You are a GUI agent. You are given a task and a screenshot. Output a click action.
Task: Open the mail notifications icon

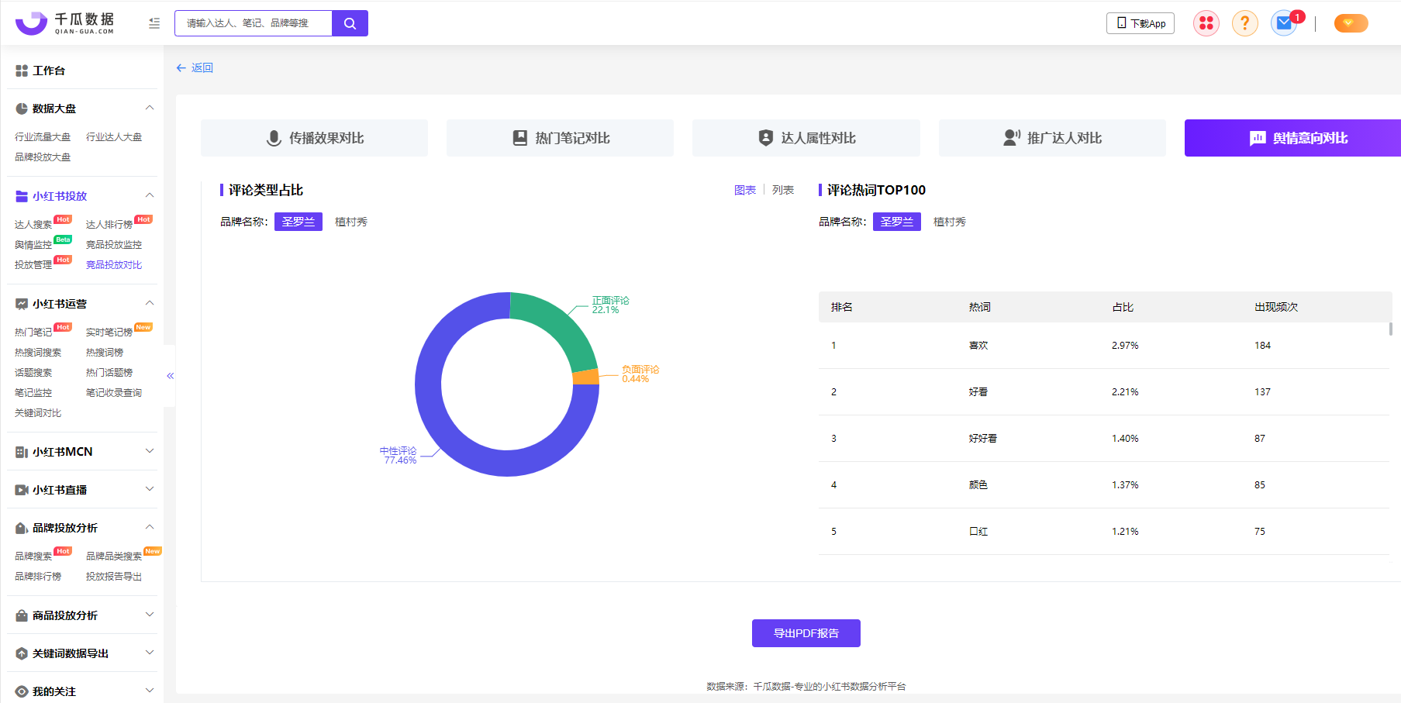(1284, 23)
